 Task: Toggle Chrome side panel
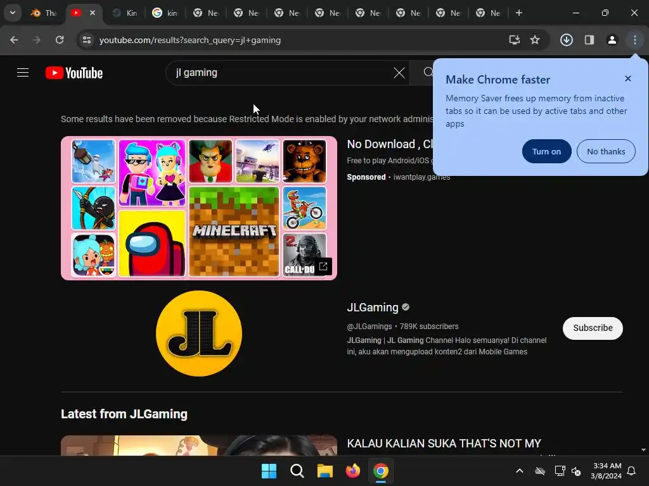tap(589, 40)
